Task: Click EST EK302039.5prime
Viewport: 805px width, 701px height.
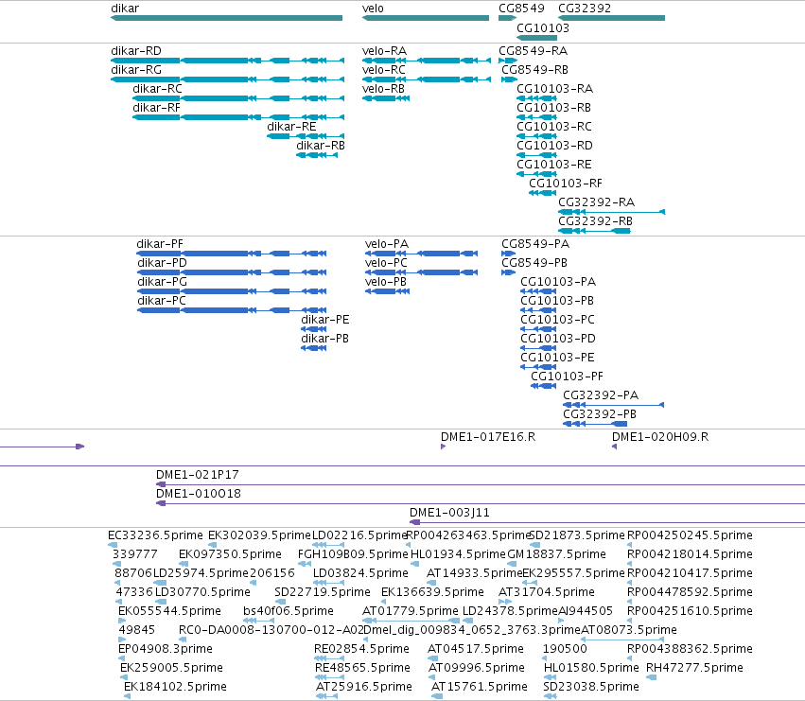Action: (212, 545)
